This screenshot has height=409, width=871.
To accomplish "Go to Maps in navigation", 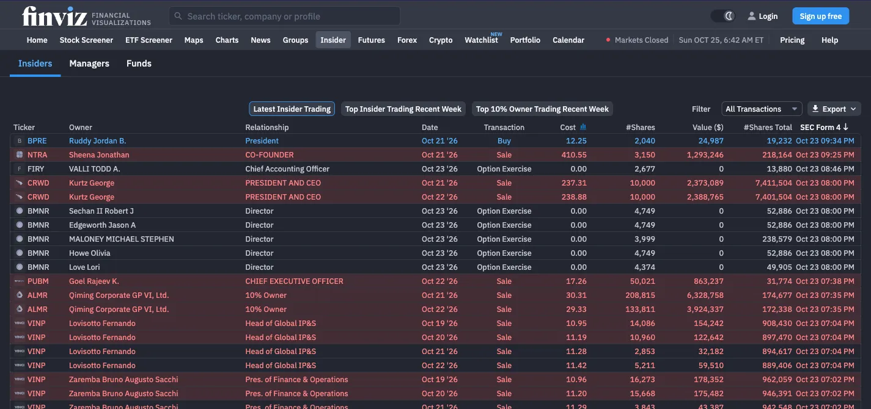I will (194, 40).
